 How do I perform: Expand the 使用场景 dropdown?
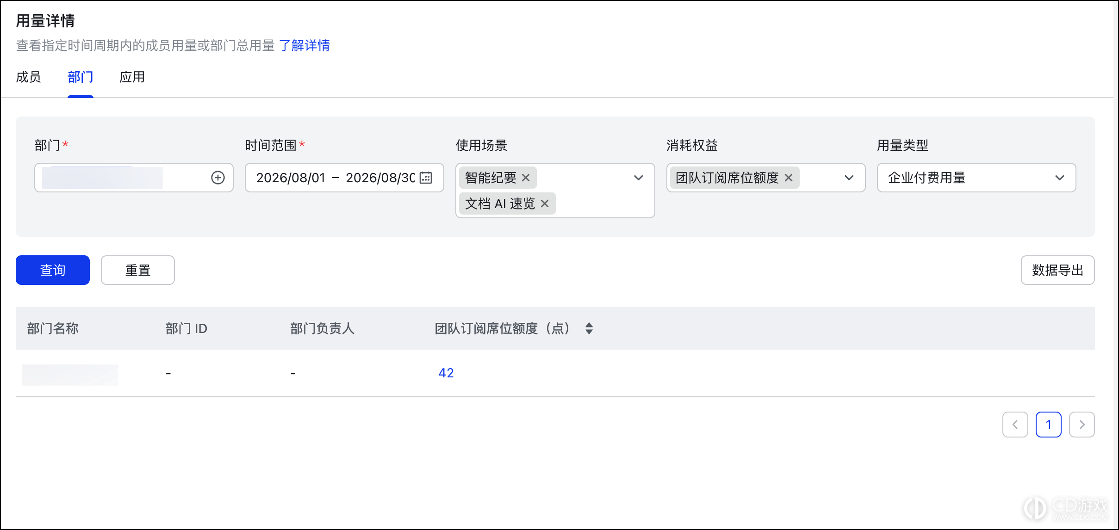point(639,178)
